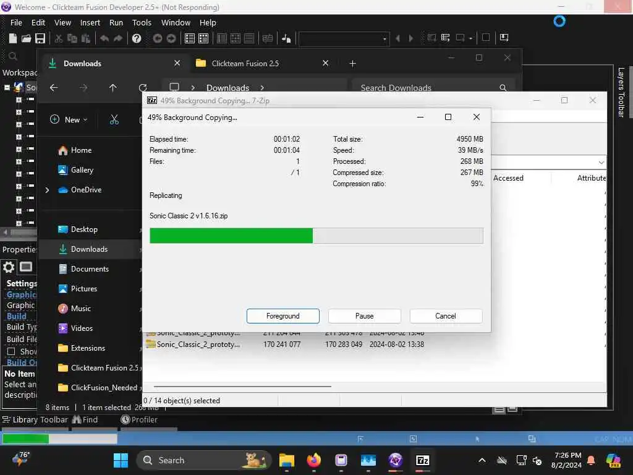
Task: Open the Run menu
Action: click(116, 23)
